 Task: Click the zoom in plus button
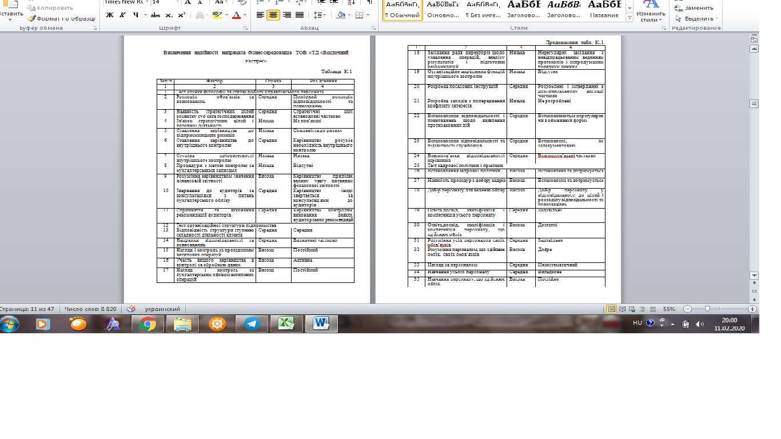pyautogui.click(x=752, y=309)
